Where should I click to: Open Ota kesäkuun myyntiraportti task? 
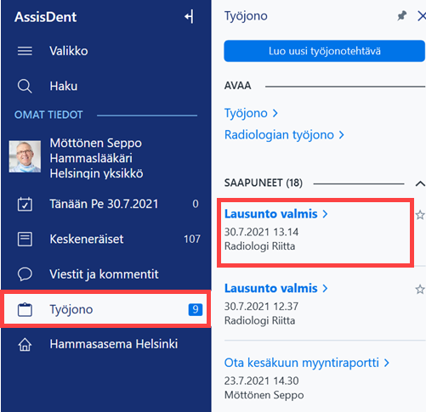click(307, 363)
